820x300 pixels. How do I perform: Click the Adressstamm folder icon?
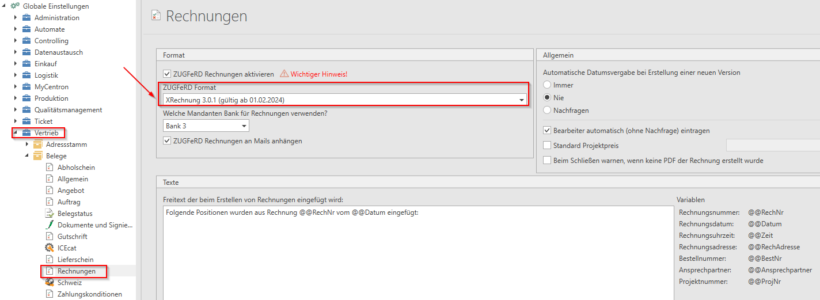[37, 144]
